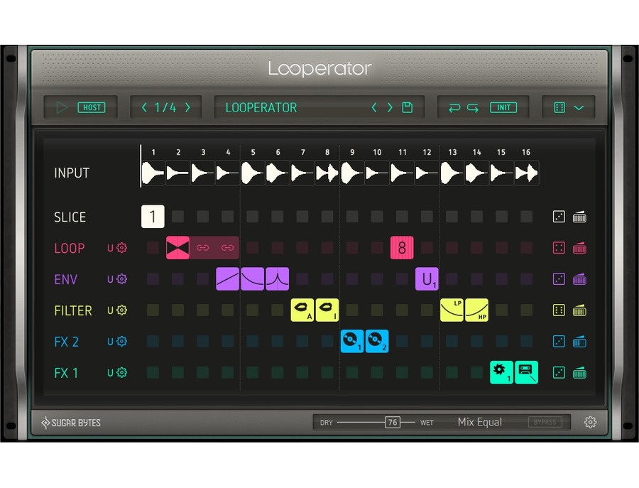Click input waveform slice 16
Viewport: 639px width, 488px height.
click(526, 173)
